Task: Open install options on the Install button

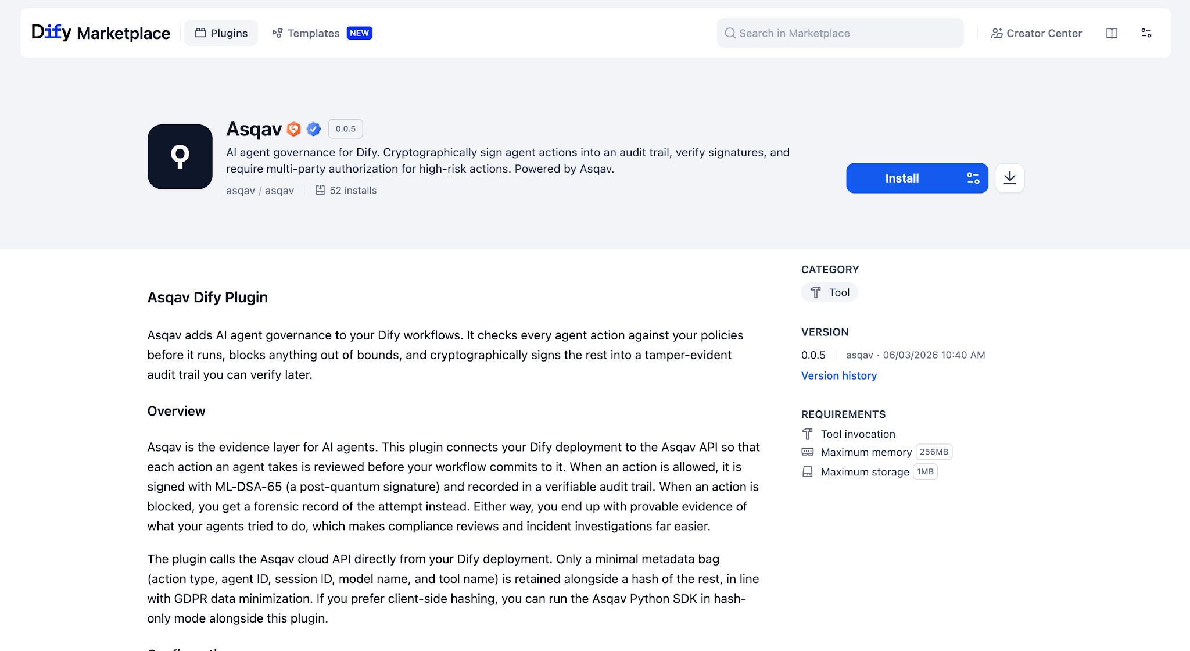Action: [x=973, y=178]
